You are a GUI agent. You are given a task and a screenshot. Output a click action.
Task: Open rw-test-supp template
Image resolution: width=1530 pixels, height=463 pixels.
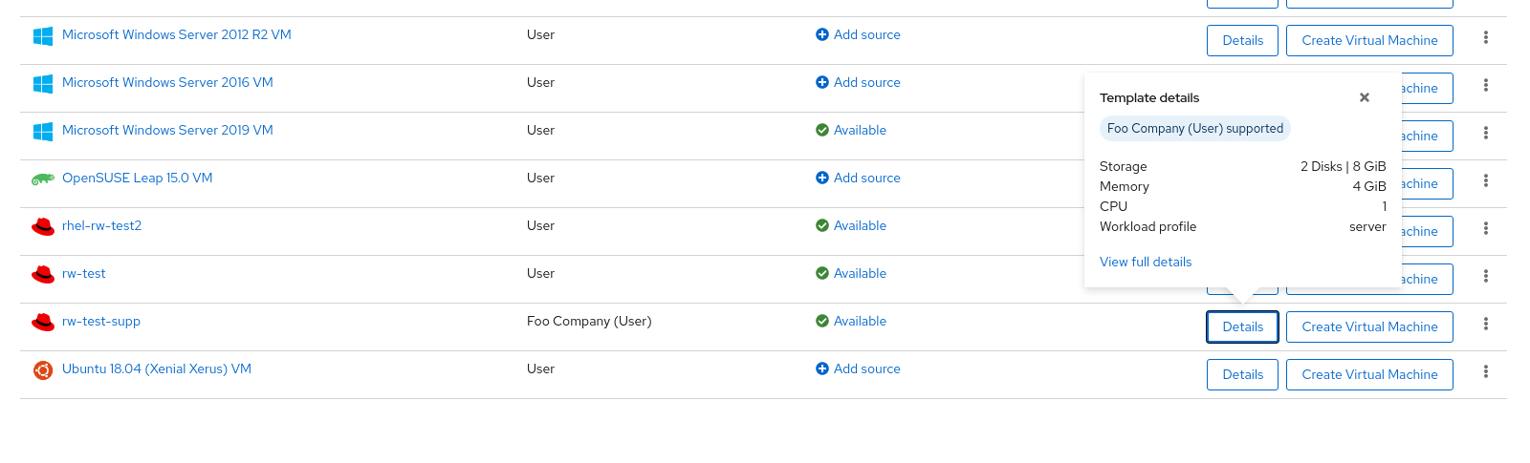(x=101, y=321)
